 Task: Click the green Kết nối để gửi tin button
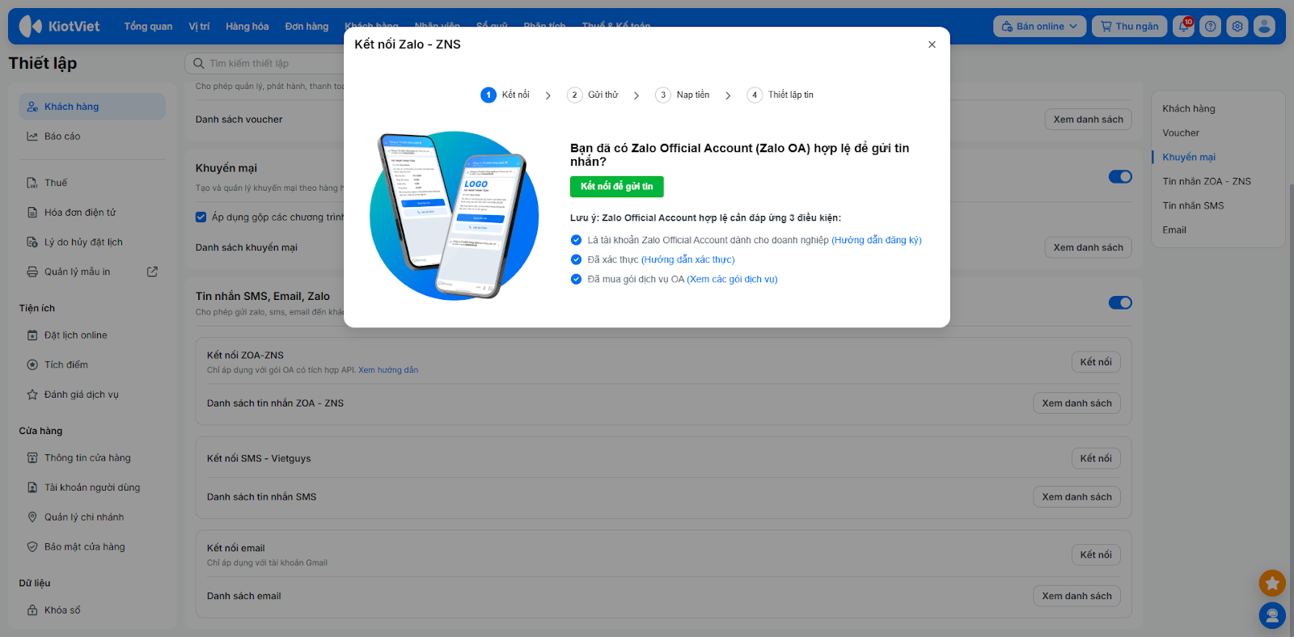(x=617, y=187)
